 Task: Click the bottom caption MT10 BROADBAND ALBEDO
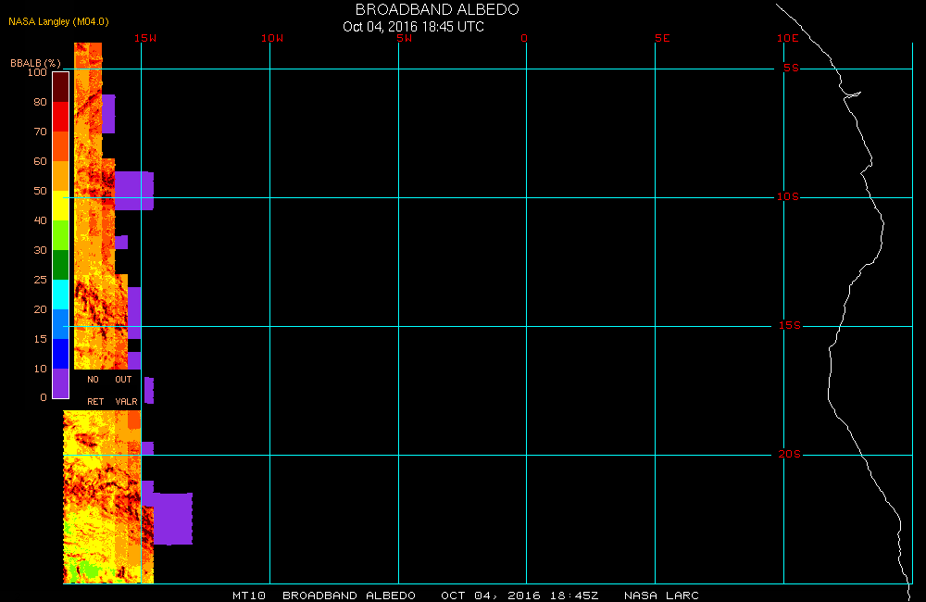tap(323, 596)
